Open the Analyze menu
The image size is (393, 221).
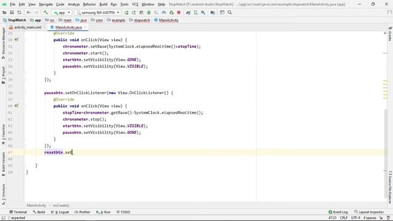pos(74,4)
